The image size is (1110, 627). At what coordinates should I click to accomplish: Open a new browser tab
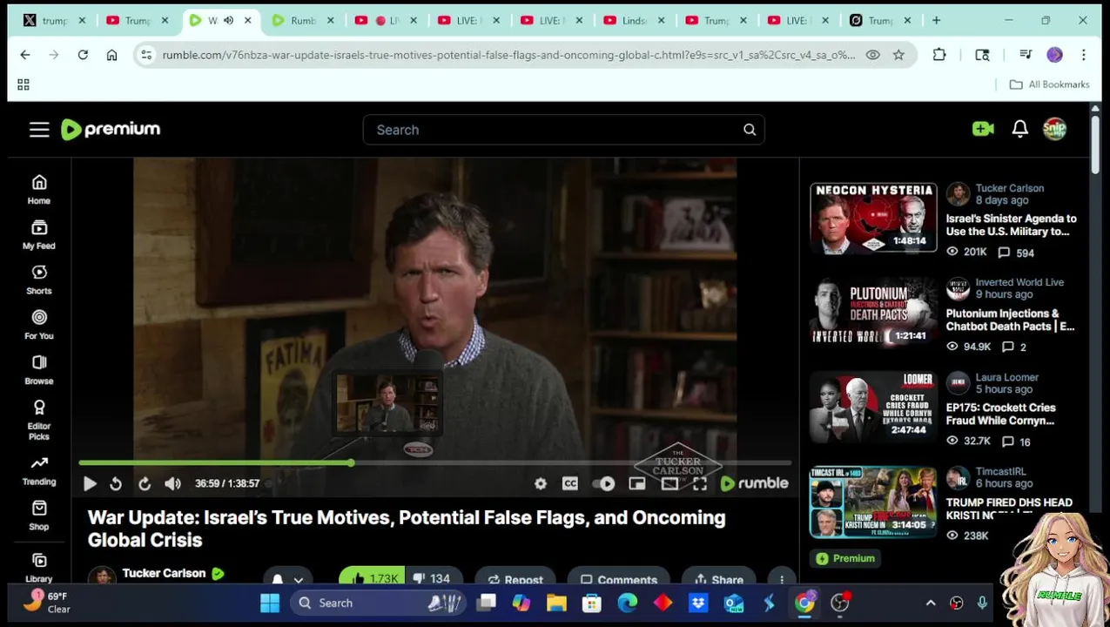pos(936,20)
